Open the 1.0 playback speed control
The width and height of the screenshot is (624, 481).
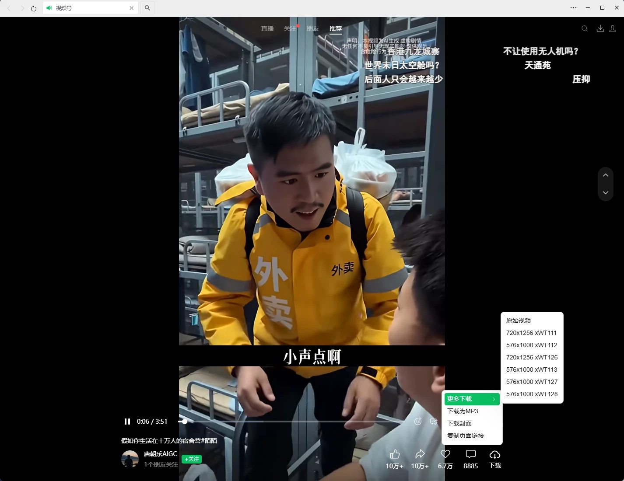[418, 422]
